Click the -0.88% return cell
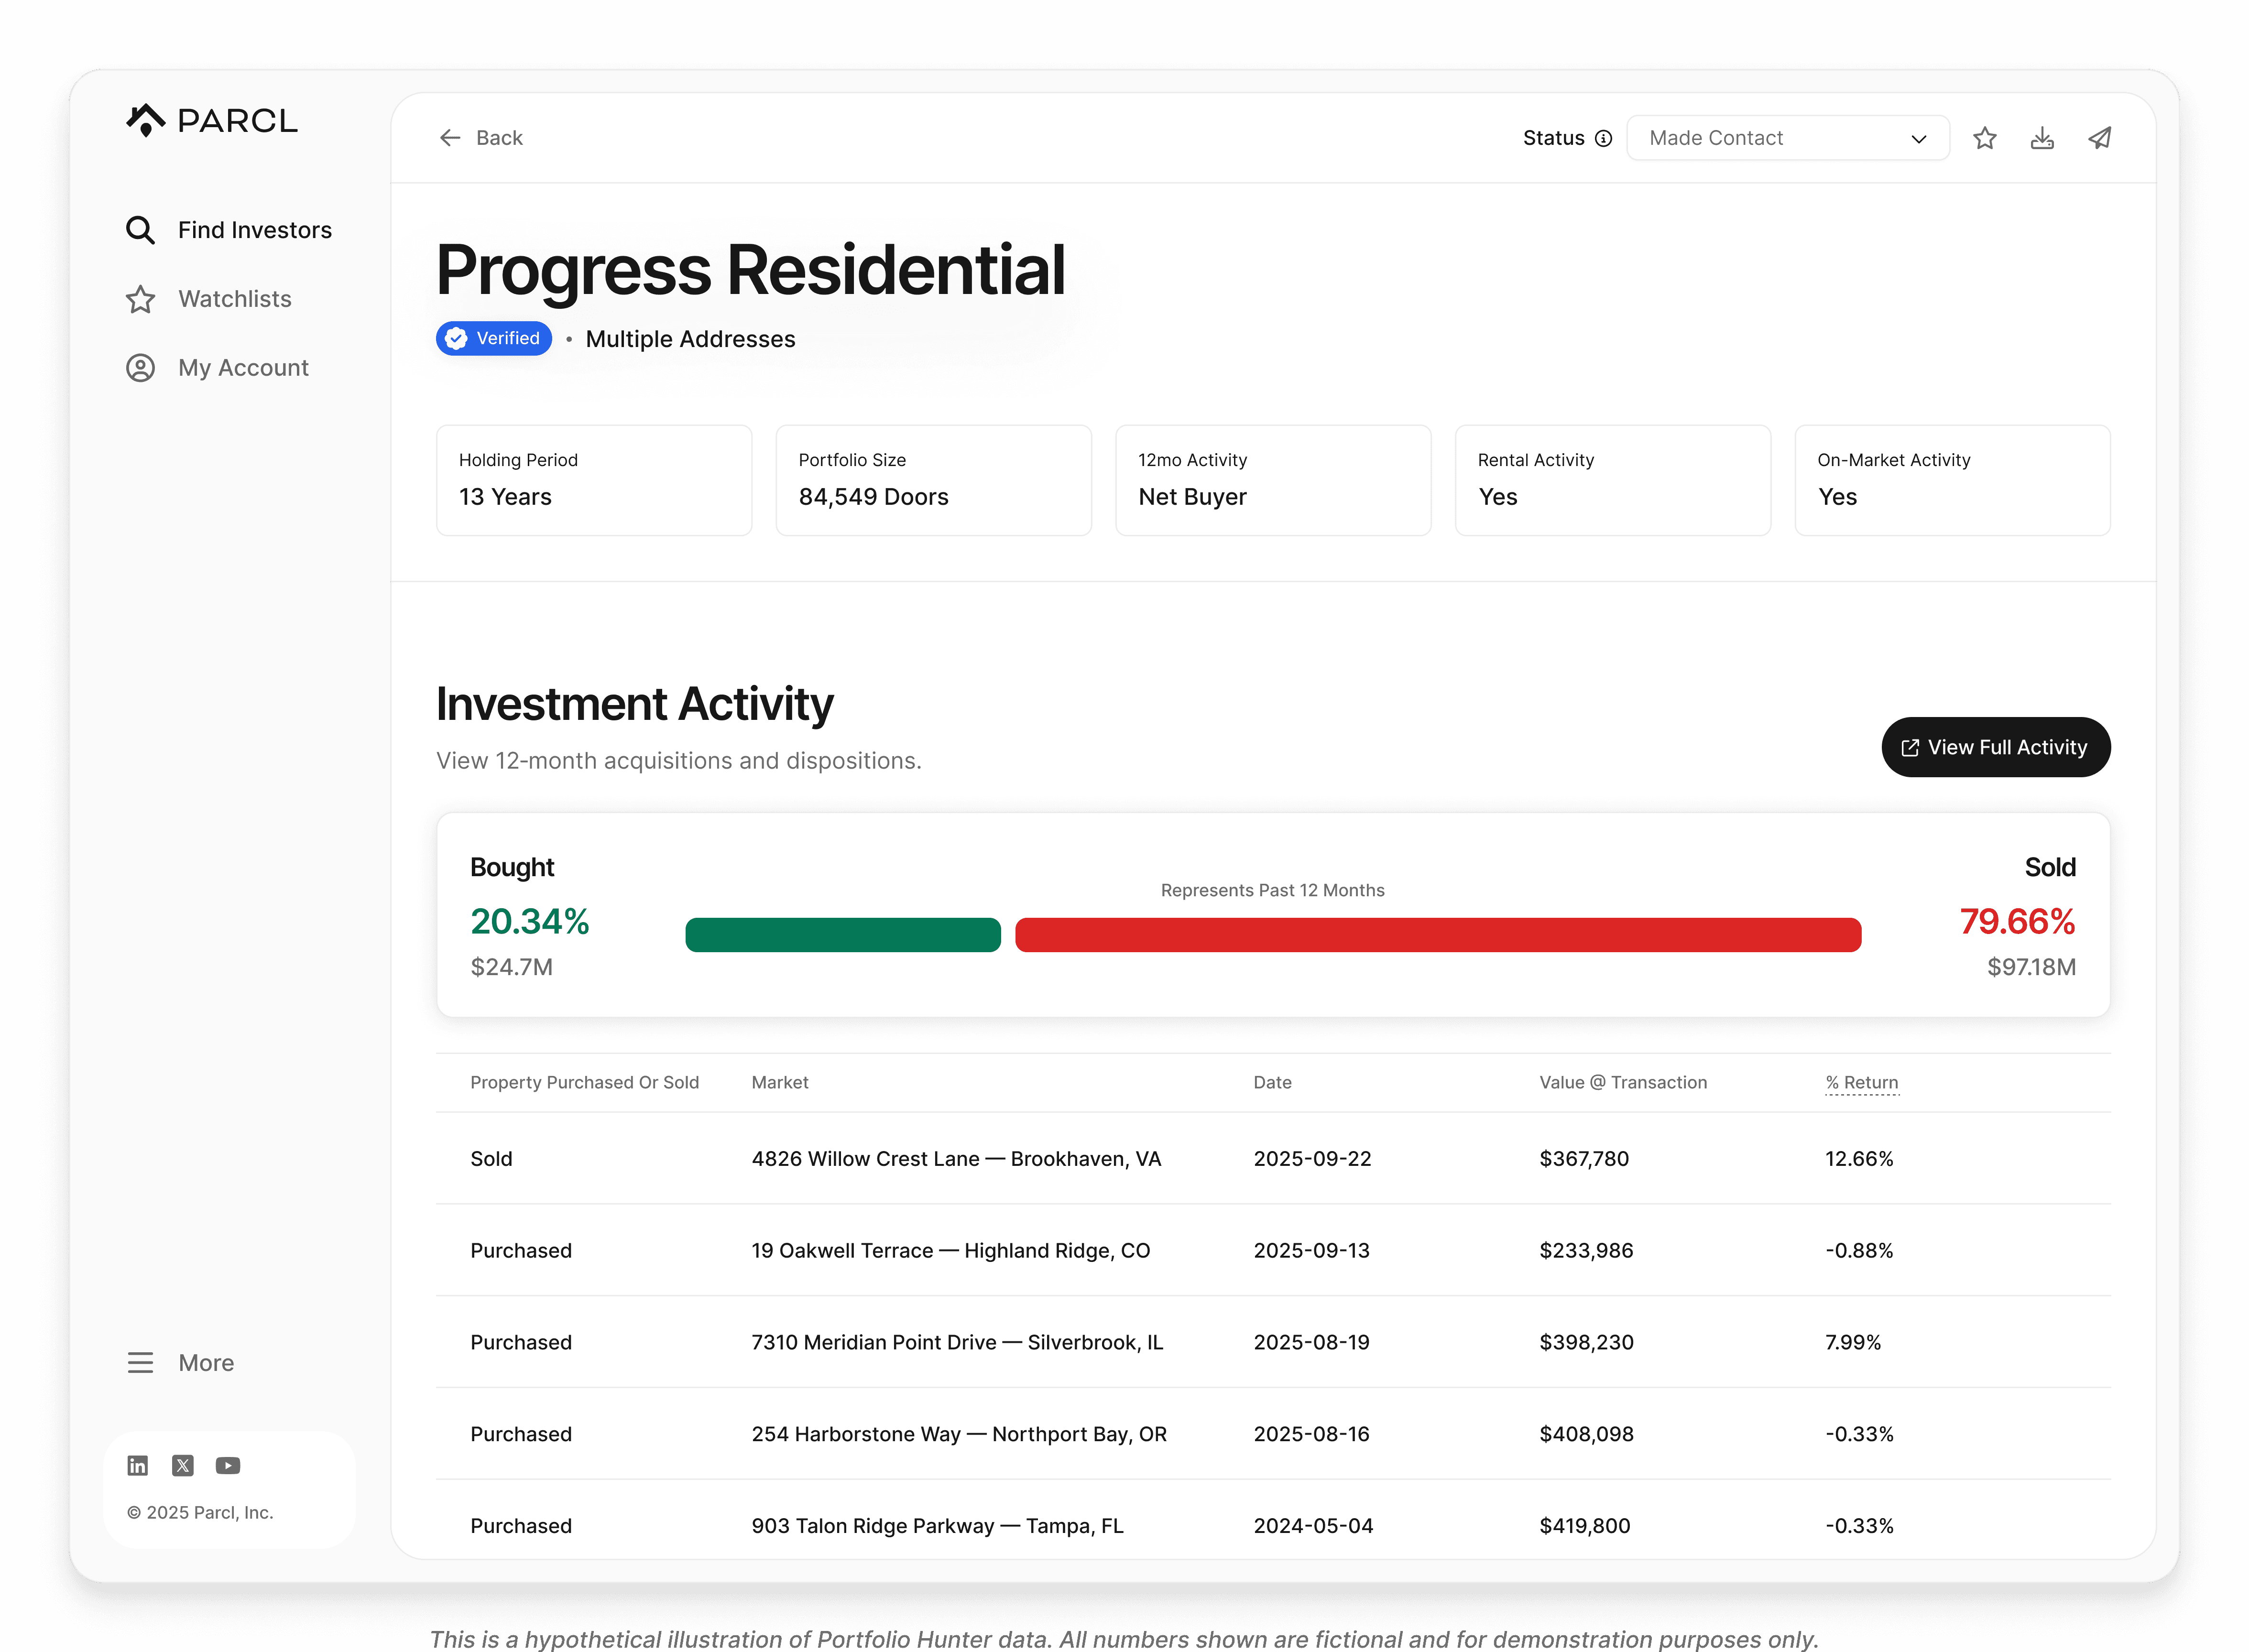2249x1652 pixels. 1859,1250
